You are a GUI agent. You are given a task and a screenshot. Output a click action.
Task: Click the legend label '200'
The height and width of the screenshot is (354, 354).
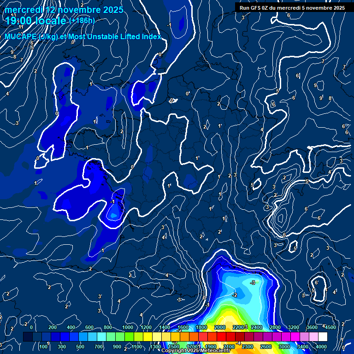point(53,327)
